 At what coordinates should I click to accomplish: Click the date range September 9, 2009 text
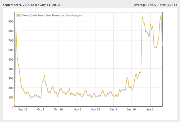click(x=17, y=5)
